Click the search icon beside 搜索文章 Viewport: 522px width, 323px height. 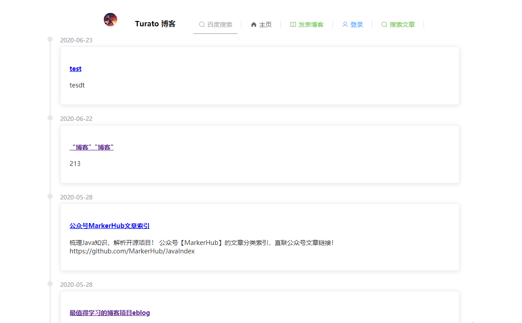tap(384, 25)
